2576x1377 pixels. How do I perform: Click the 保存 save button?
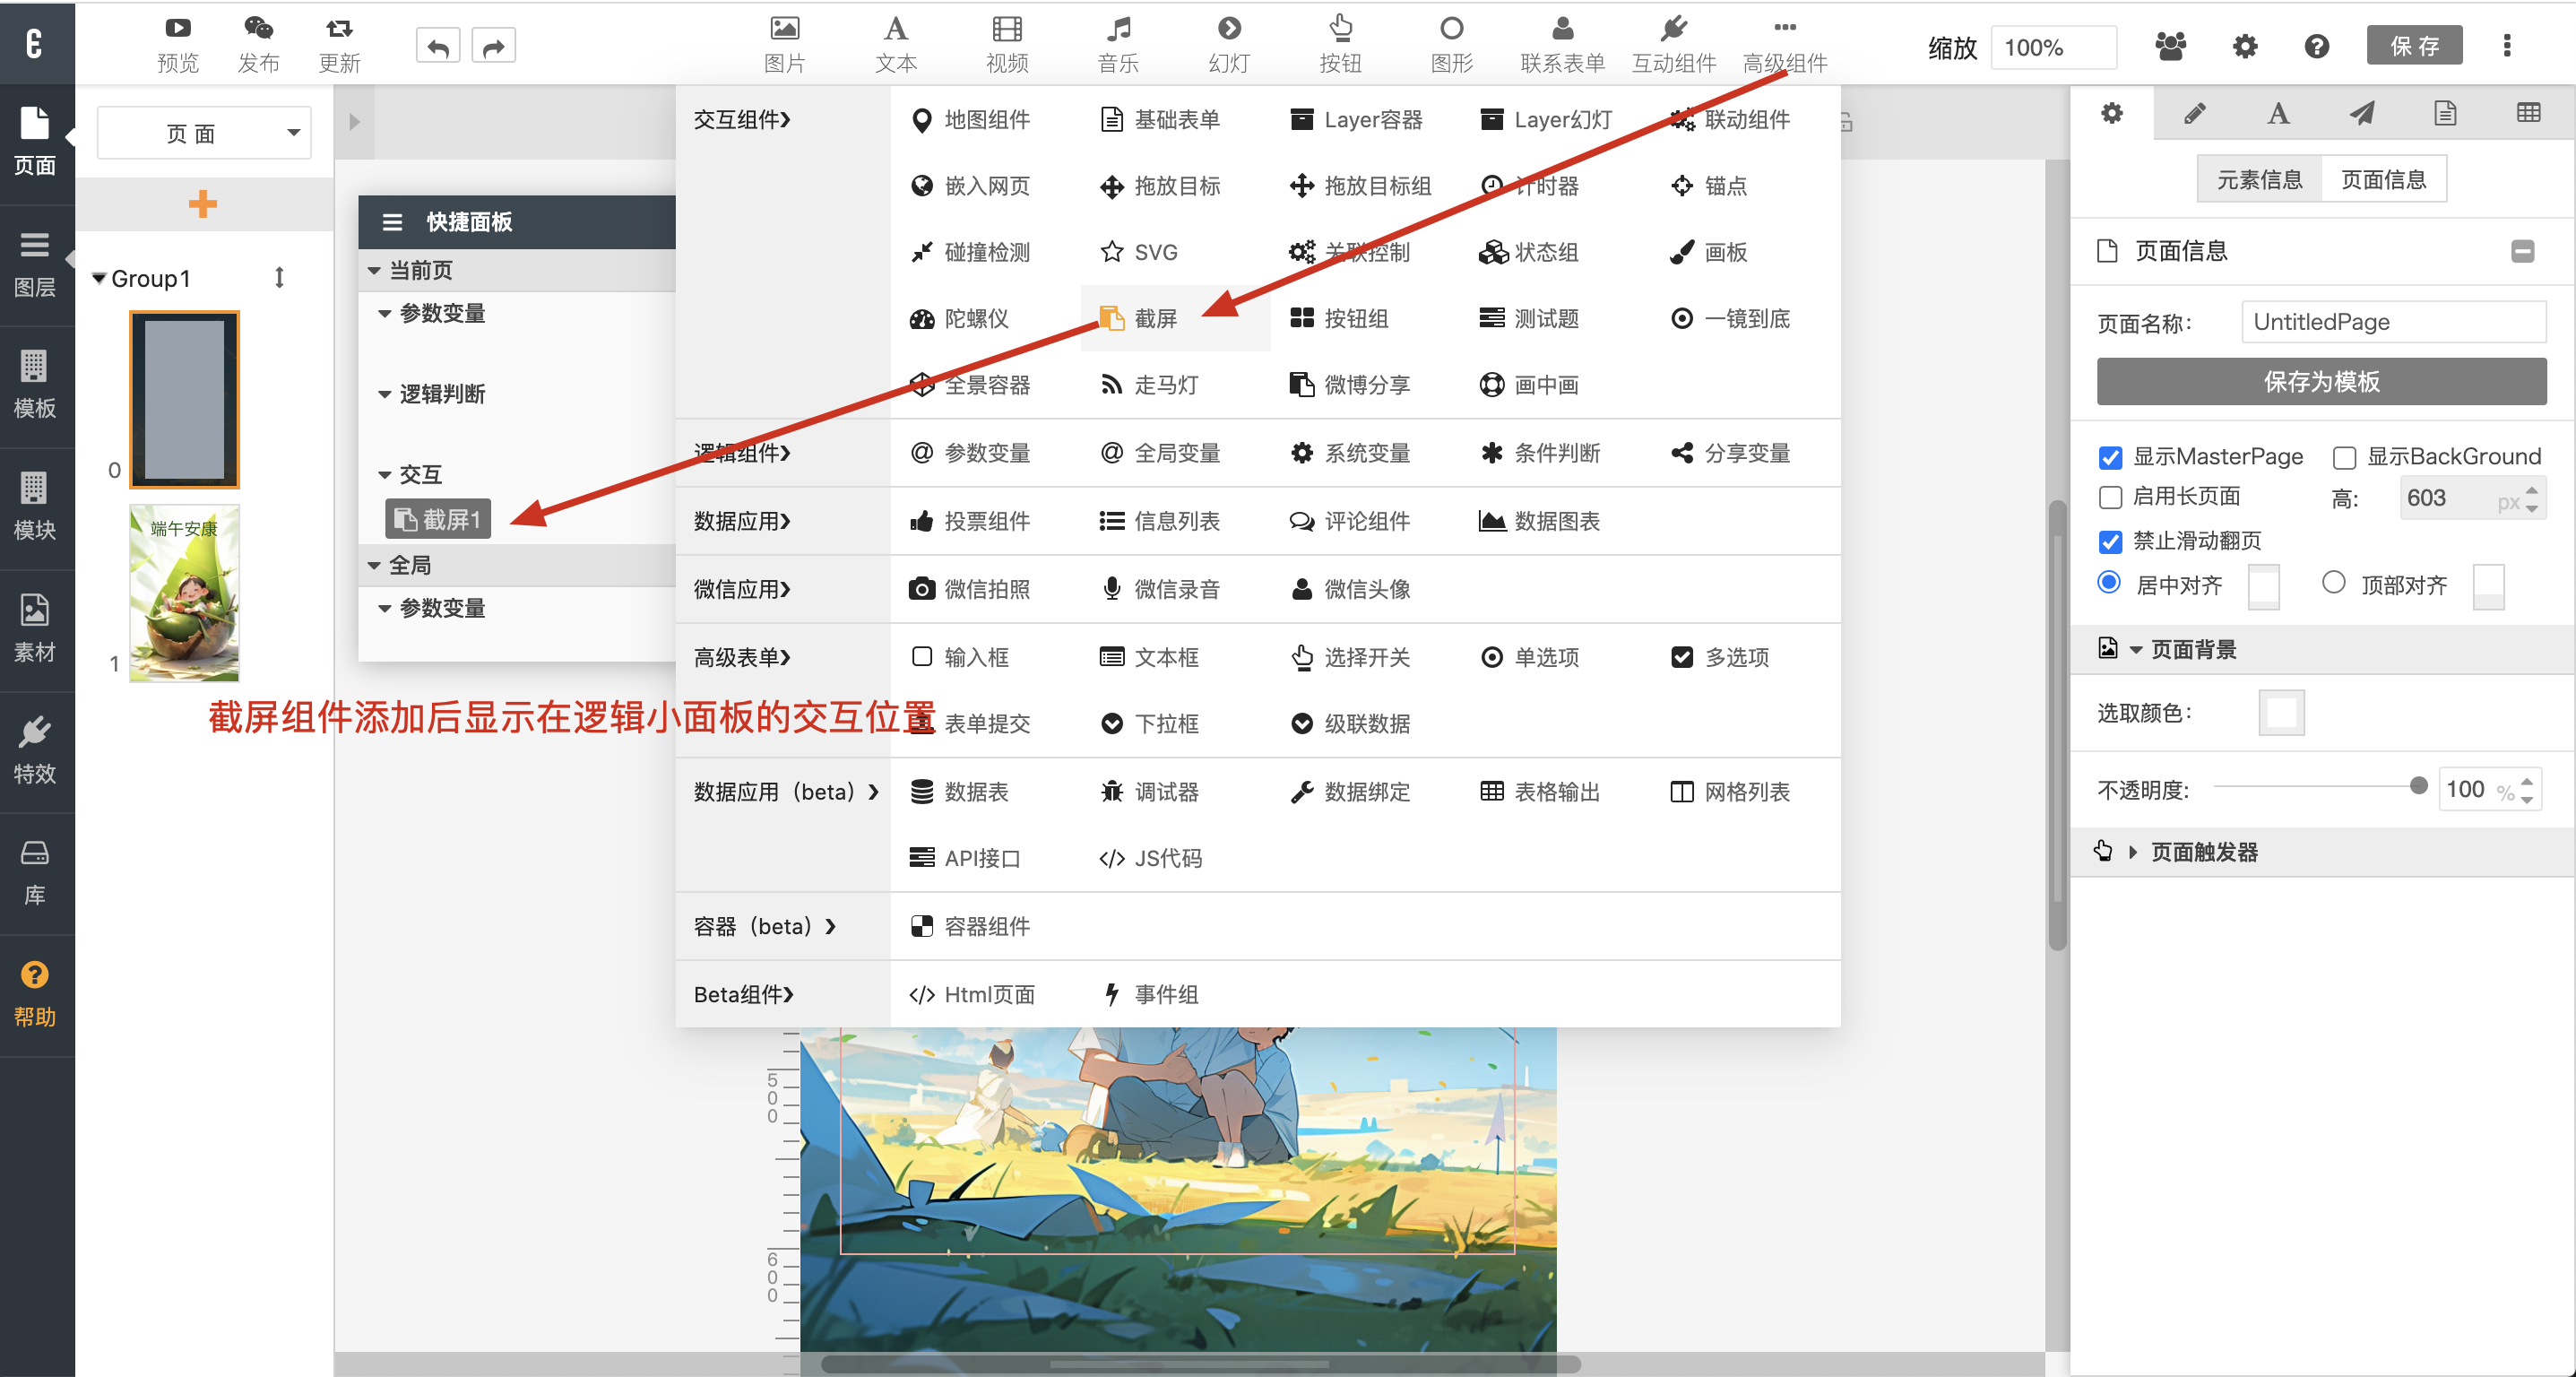pyautogui.click(x=2413, y=46)
